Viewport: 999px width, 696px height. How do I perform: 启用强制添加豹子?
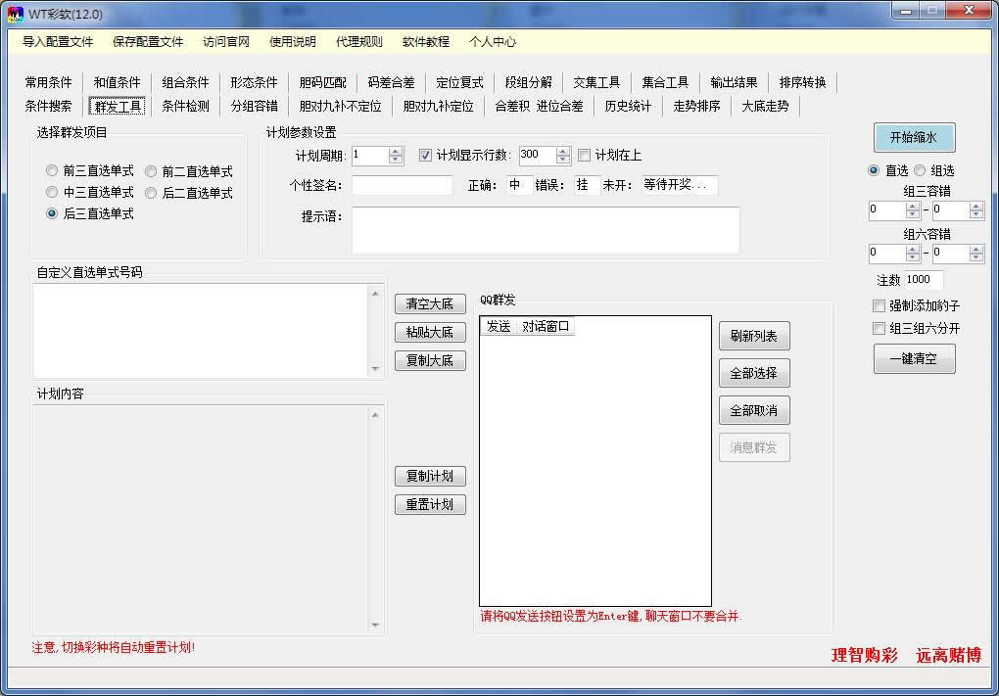877,306
